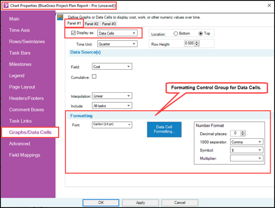Click the OK button
Screen dimensions: 275x208
click(x=101, y=202)
